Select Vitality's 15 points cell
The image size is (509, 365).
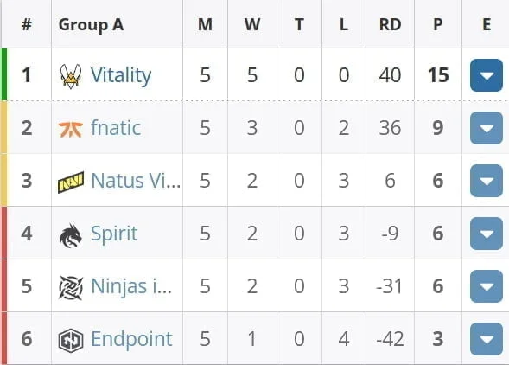[438, 75]
